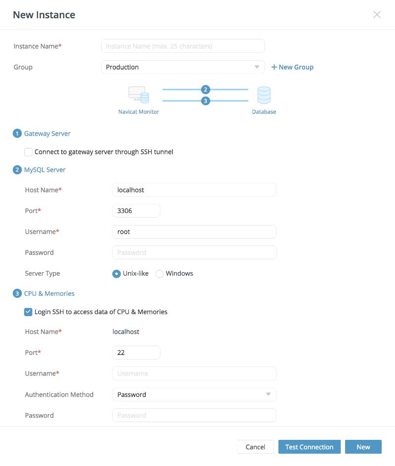Open the Group dropdown showing Production
Image resolution: width=395 pixels, height=466 pixels.
[x=183, y=67]
